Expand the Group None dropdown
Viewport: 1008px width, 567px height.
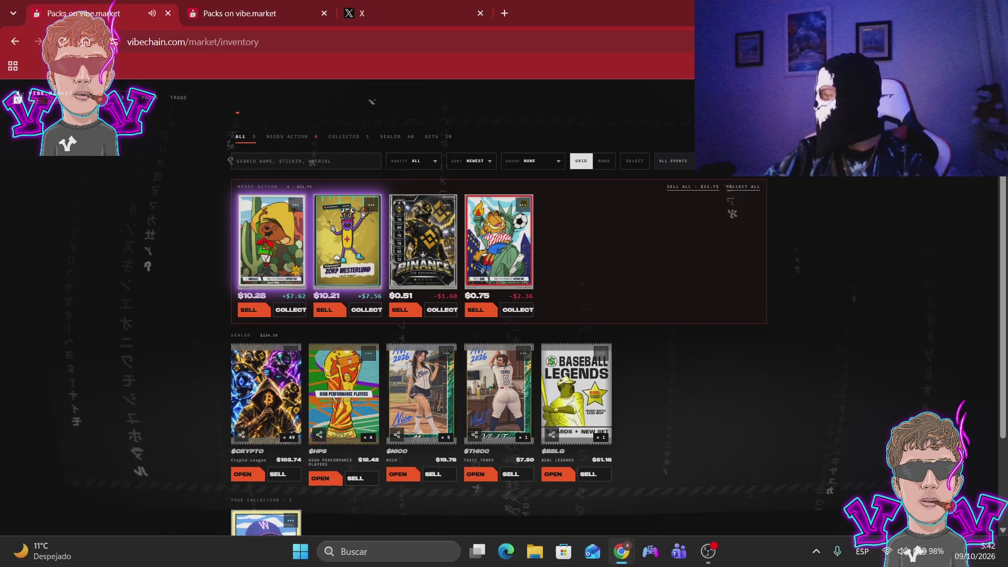tap(533, 161)
